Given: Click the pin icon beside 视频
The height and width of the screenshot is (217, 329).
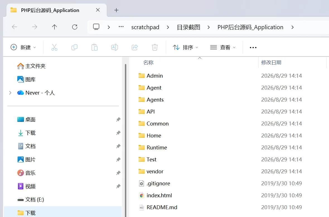Looking at the screenshot, I should coord(118,186).
